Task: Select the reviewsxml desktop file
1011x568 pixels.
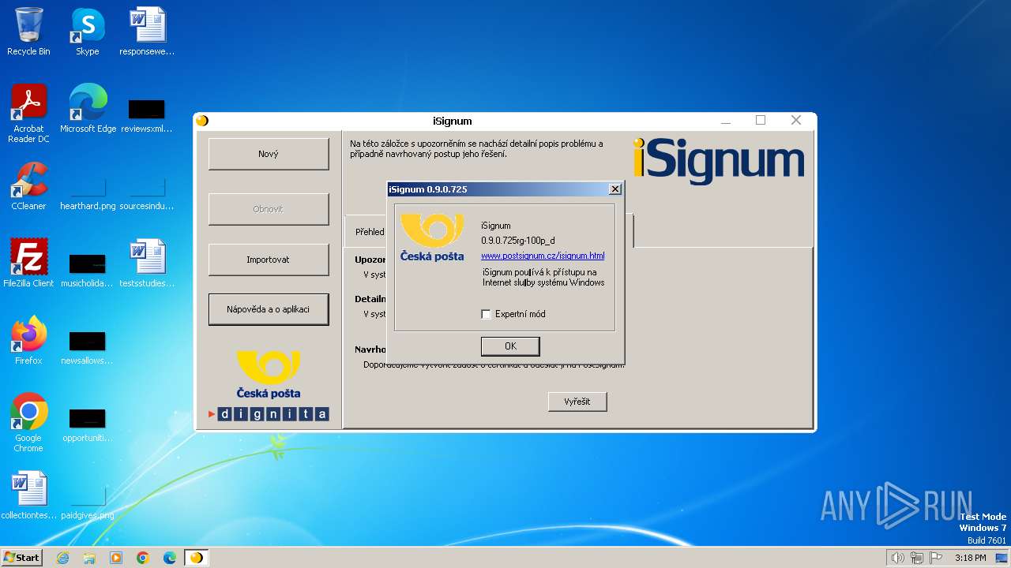Action: pos(147,115)
